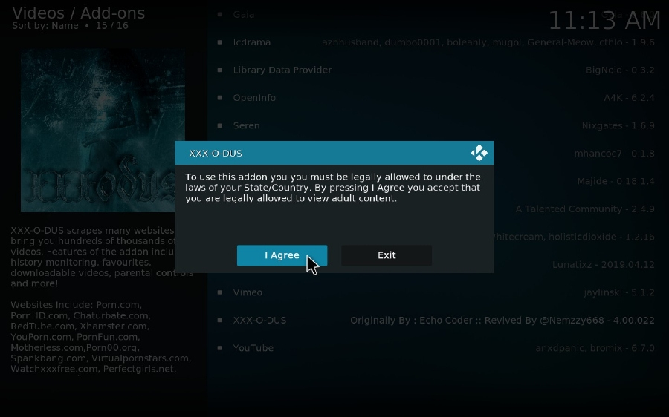Click Echo Coder revived-by author text
669x417 pixels.
(x=502, y=321)
